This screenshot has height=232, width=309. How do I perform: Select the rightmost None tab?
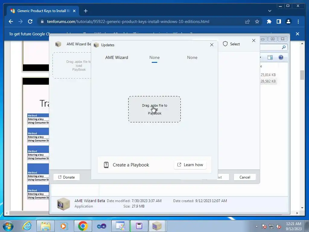pyautogui.click(x=192, y=57)
